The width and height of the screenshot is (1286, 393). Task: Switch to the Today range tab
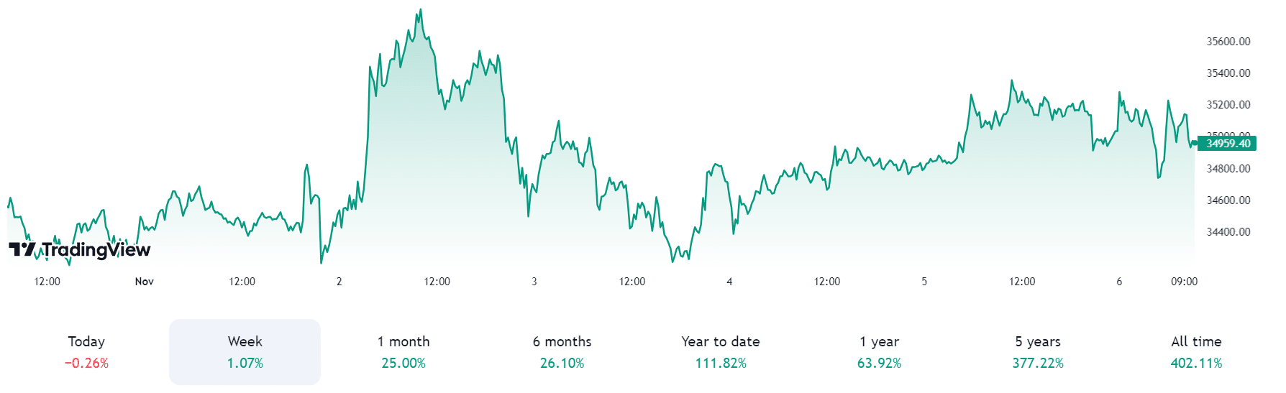[86, 351]
